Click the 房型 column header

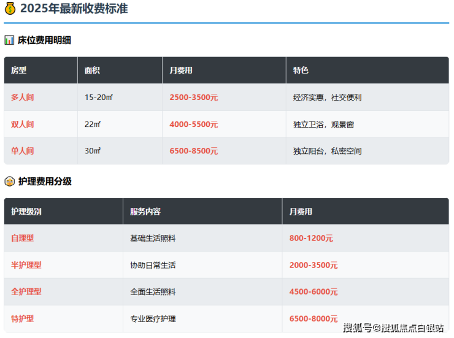(19, 71)
